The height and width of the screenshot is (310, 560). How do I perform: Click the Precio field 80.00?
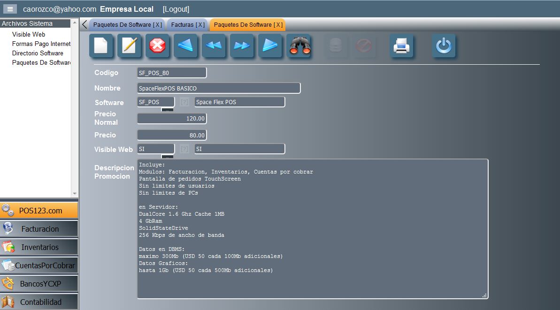click(x=172, y=135)
